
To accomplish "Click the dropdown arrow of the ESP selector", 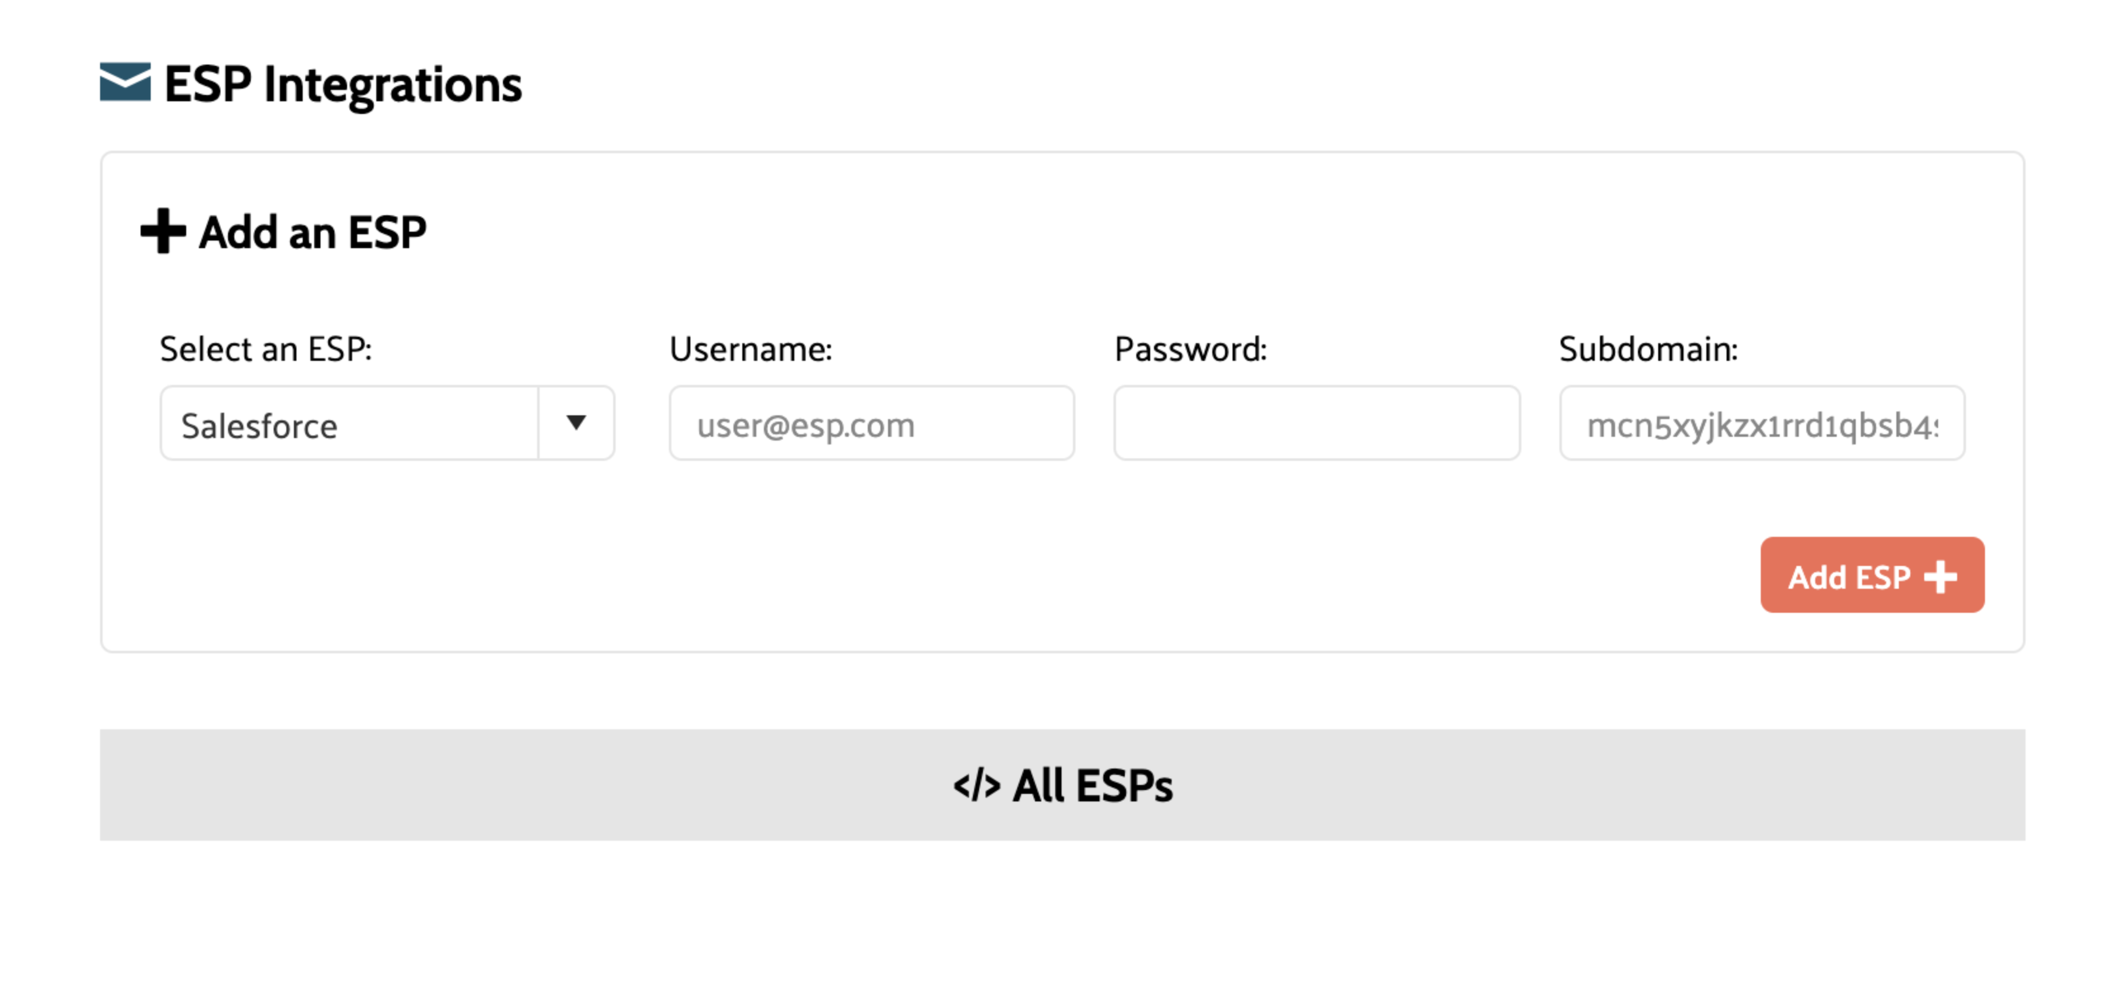I will [576, 422].
